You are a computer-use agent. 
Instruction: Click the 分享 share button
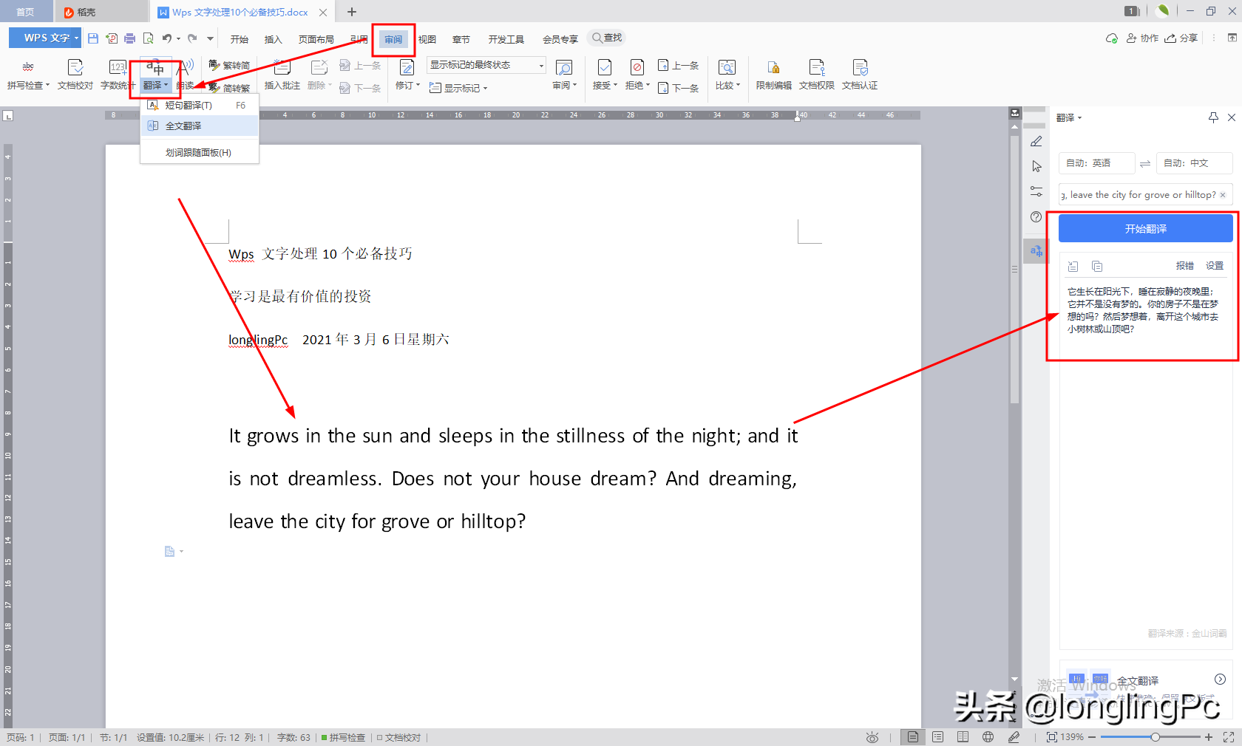pos(1181,38)
